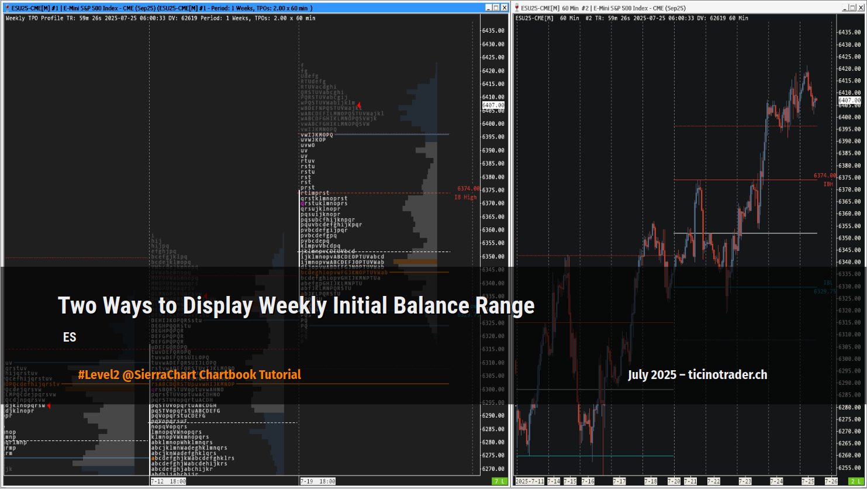Click 6255.00 on the 60 Min price scale
Viewport: 867px width, 489px height.
tap(848, 467)
